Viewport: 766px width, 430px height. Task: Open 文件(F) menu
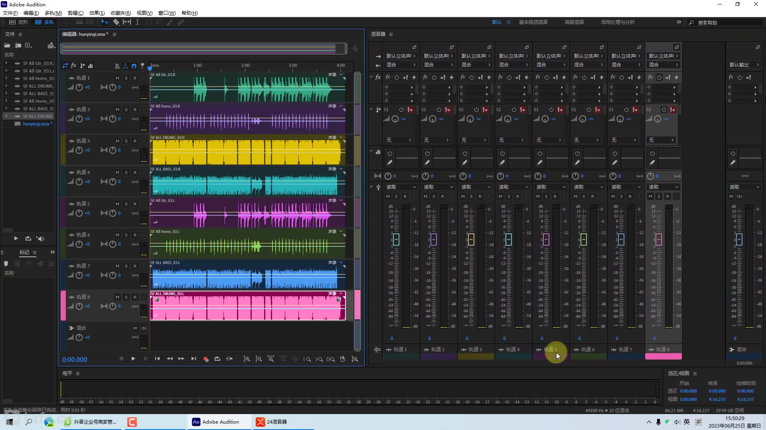(10, 13)
